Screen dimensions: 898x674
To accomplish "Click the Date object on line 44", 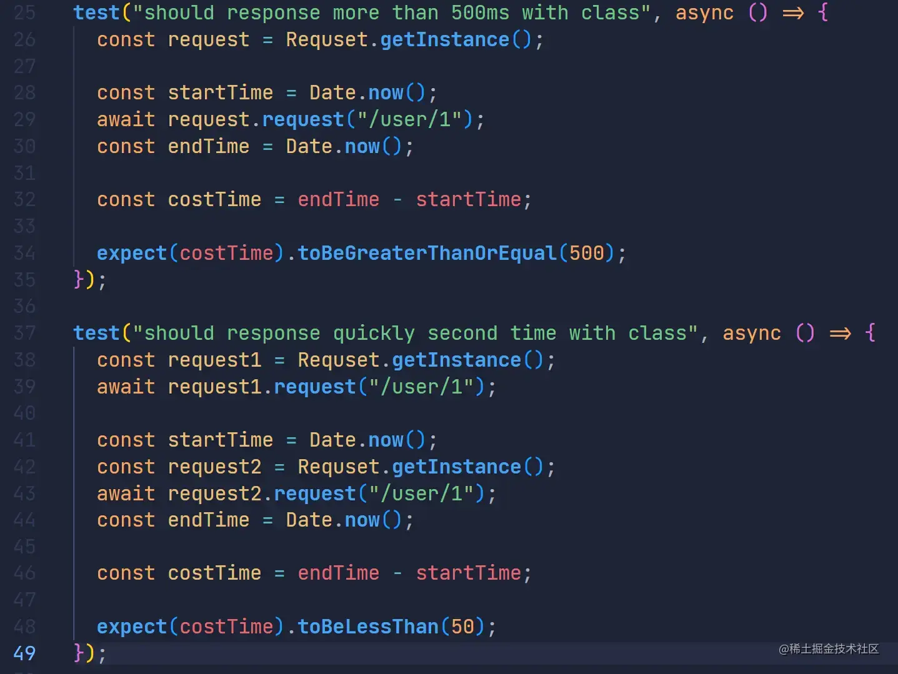I will click(x=309, y=520).
